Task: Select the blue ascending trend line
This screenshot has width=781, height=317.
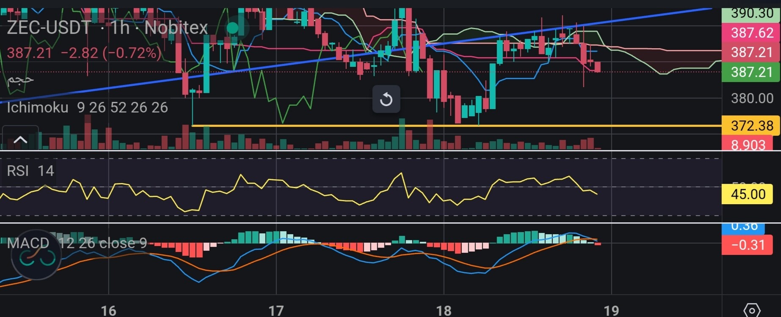Action: point(356,54)
